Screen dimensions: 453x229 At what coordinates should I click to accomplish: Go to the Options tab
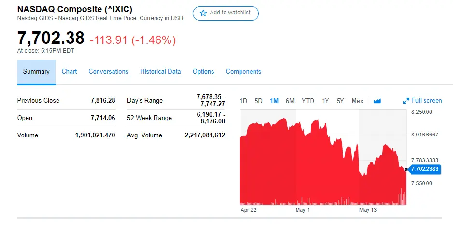coord(203,72)
